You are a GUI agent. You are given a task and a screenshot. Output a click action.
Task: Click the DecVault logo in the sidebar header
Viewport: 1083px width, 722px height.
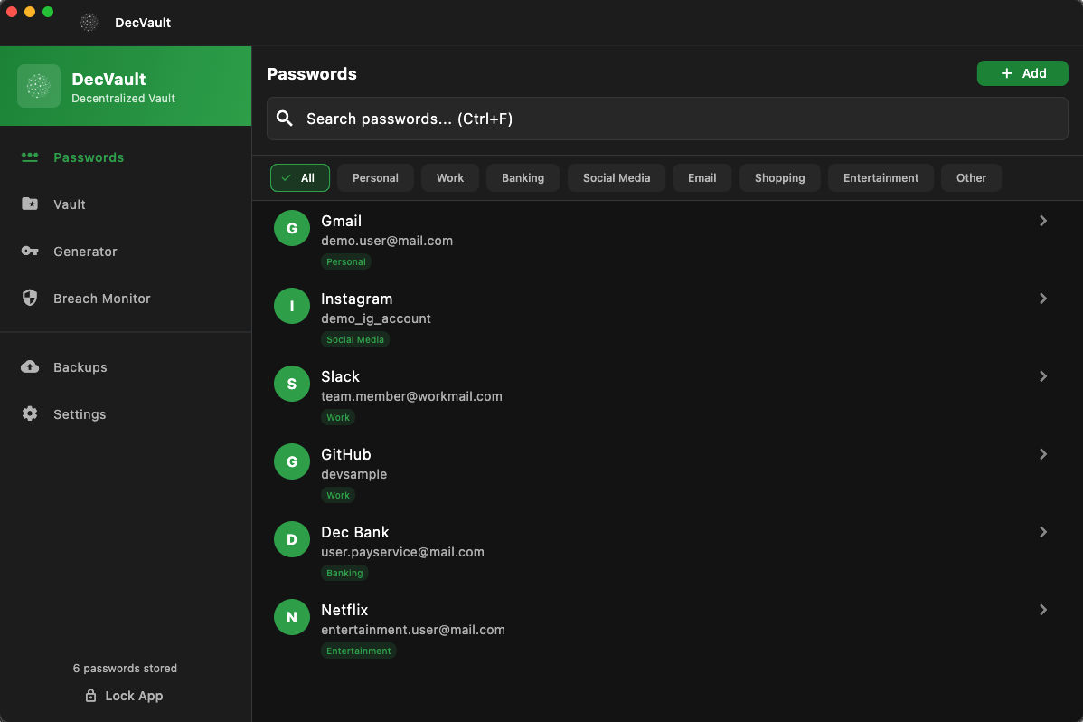coord(39,86)
